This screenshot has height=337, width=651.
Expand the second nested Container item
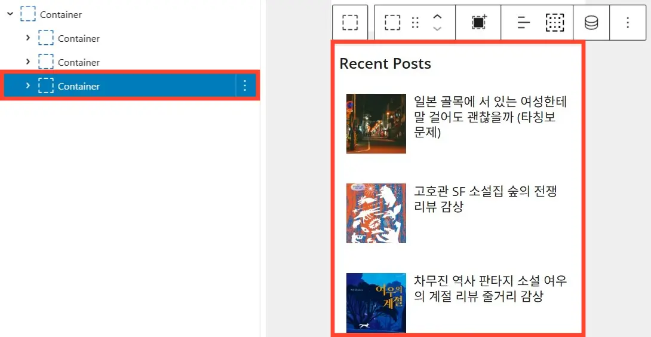[28, 62]
